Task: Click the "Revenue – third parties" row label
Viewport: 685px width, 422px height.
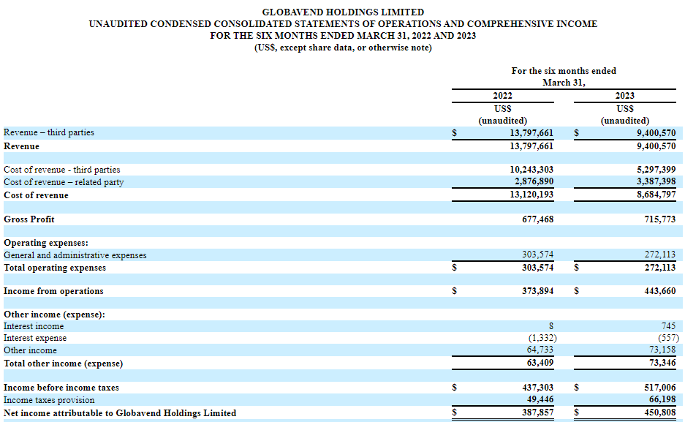Action: pos(49,133)
